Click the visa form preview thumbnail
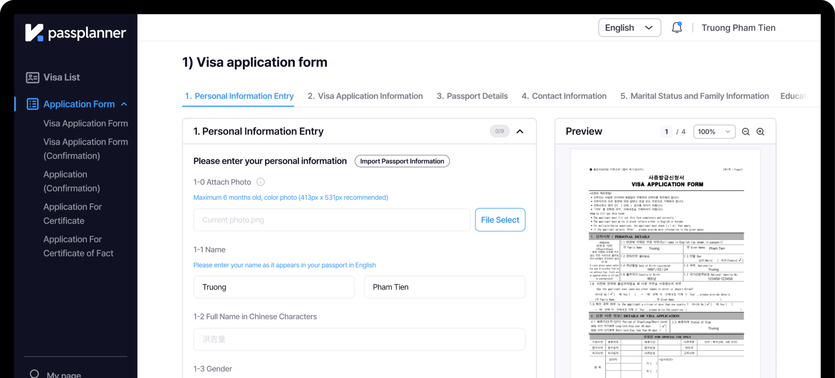Viewport: 835px width, 378px height. 665,264
